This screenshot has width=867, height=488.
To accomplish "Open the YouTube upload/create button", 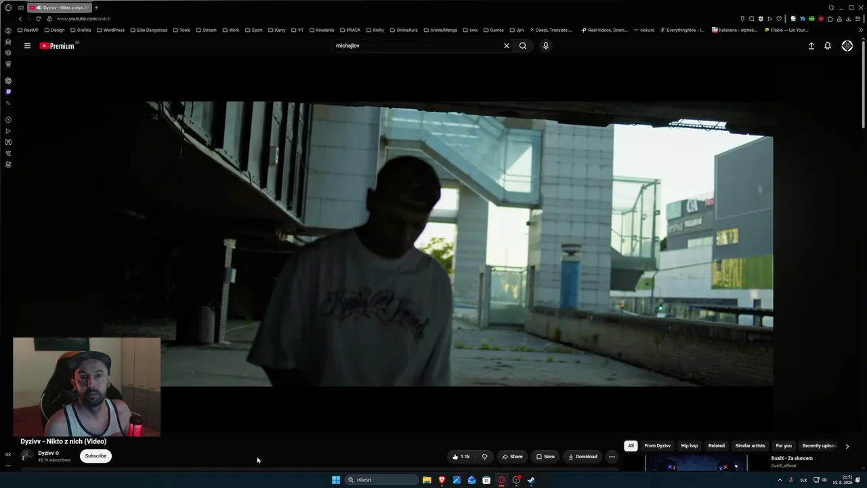I will pos(811,46).
